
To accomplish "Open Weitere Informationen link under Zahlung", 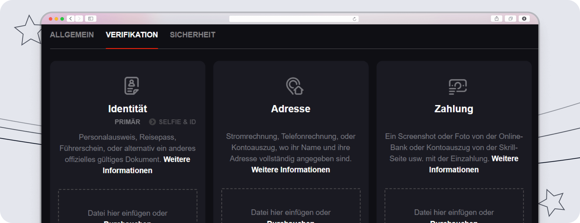I will pyautogui.click(x=474, y=164).
